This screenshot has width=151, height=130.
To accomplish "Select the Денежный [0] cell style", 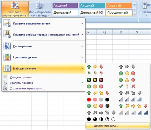I will [92, 13].
